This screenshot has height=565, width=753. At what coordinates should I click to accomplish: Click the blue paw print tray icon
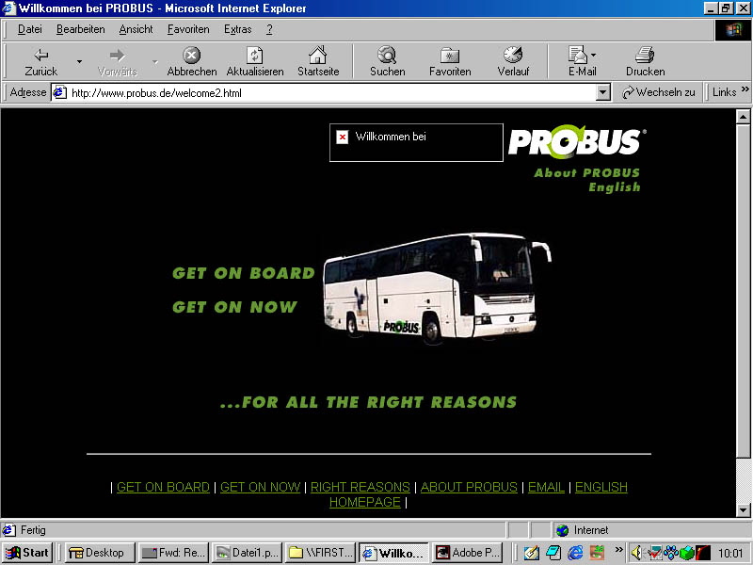click(x=671, y=553)
